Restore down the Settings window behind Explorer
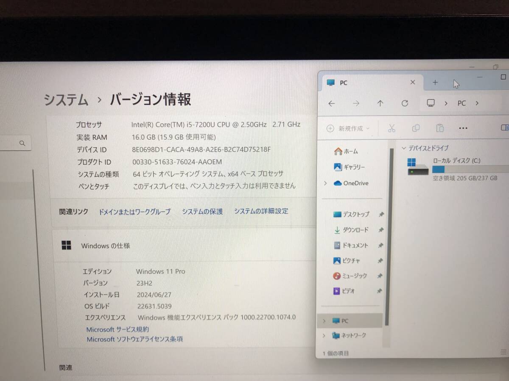The height and width of the screenshot is (381, 509). coord(496,67)
